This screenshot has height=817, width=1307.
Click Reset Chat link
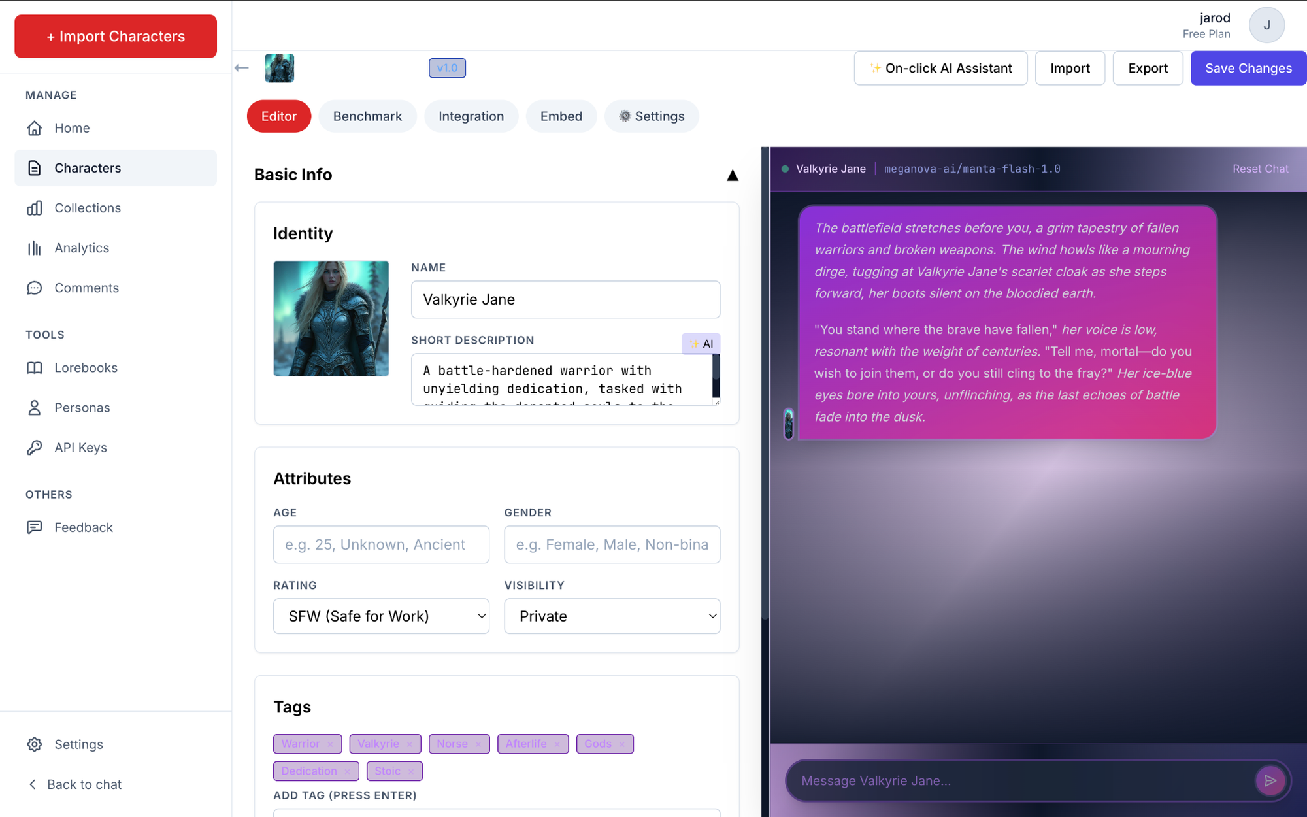(1260, 169)
